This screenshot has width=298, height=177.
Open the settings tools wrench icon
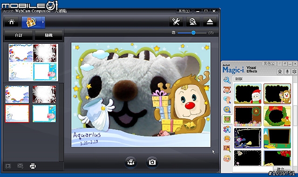[176, 22]
